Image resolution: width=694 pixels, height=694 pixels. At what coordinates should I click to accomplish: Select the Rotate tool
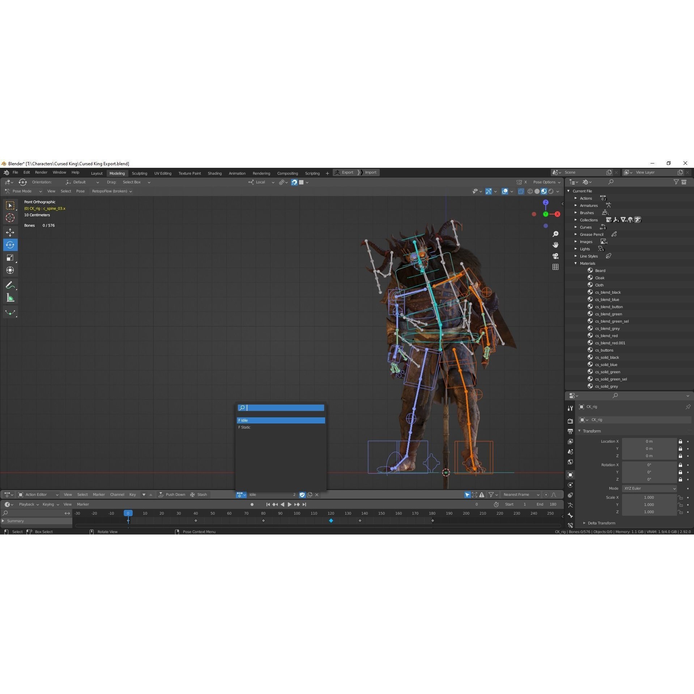pos(10,245)
